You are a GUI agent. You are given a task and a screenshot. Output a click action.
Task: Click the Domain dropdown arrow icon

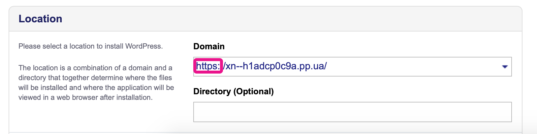[504, 67]
